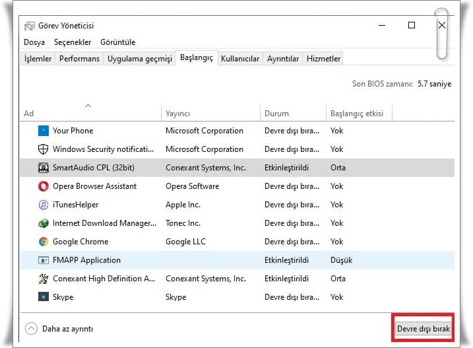Click the SmartAudio CPL headphone icon
Screen dimensions: 473x348
pyautogui.click(x=44, y=168)
